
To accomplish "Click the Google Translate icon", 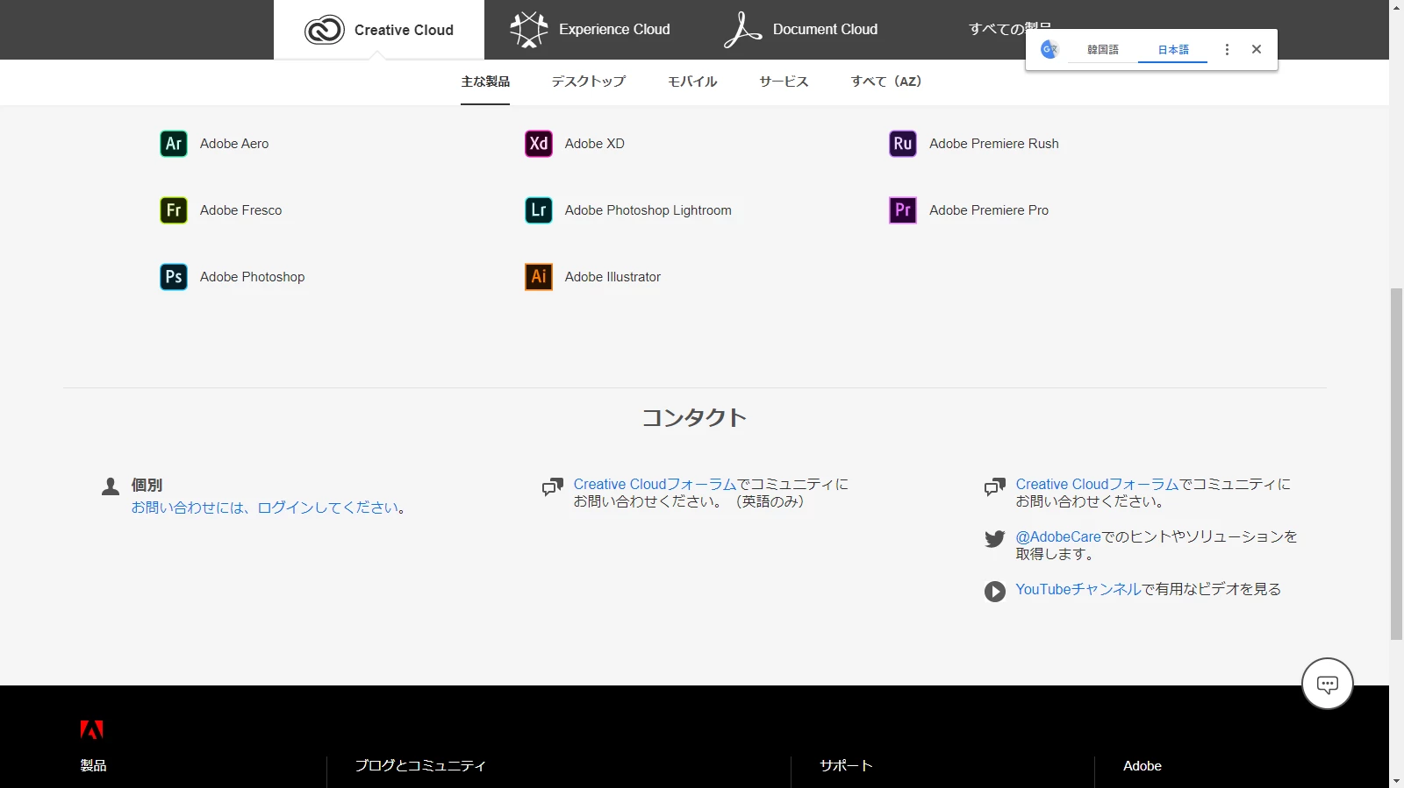I will pos(1049,50).
